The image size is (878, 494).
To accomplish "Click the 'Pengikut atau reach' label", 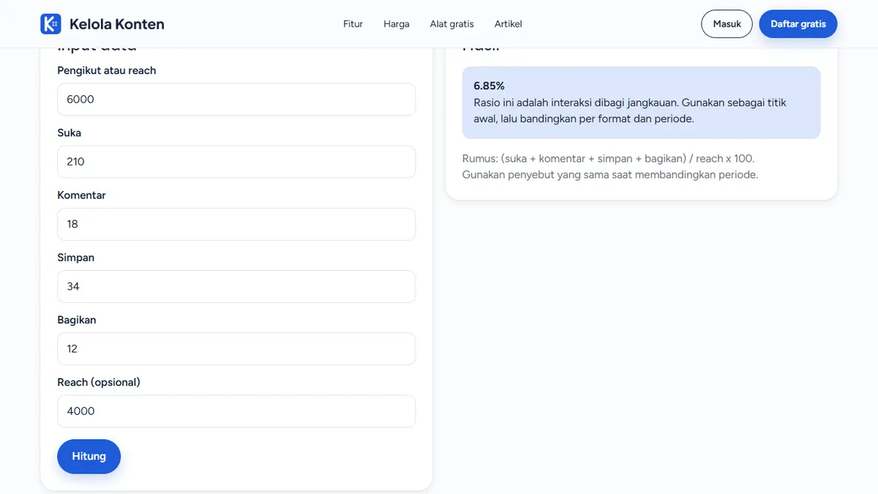I will click(x=107, y=70).
